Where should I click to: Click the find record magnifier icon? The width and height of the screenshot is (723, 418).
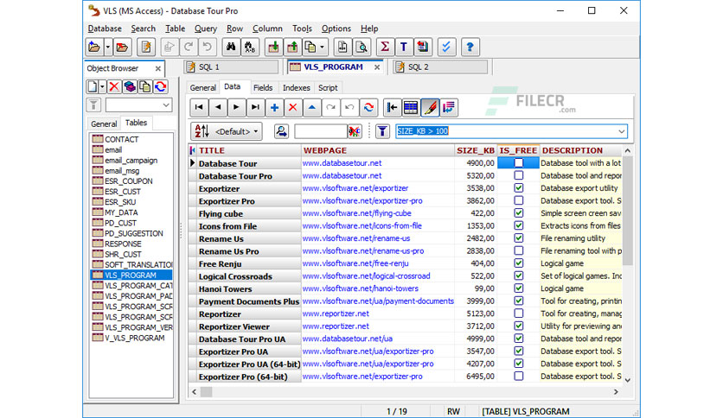click(x=281, y=131)
